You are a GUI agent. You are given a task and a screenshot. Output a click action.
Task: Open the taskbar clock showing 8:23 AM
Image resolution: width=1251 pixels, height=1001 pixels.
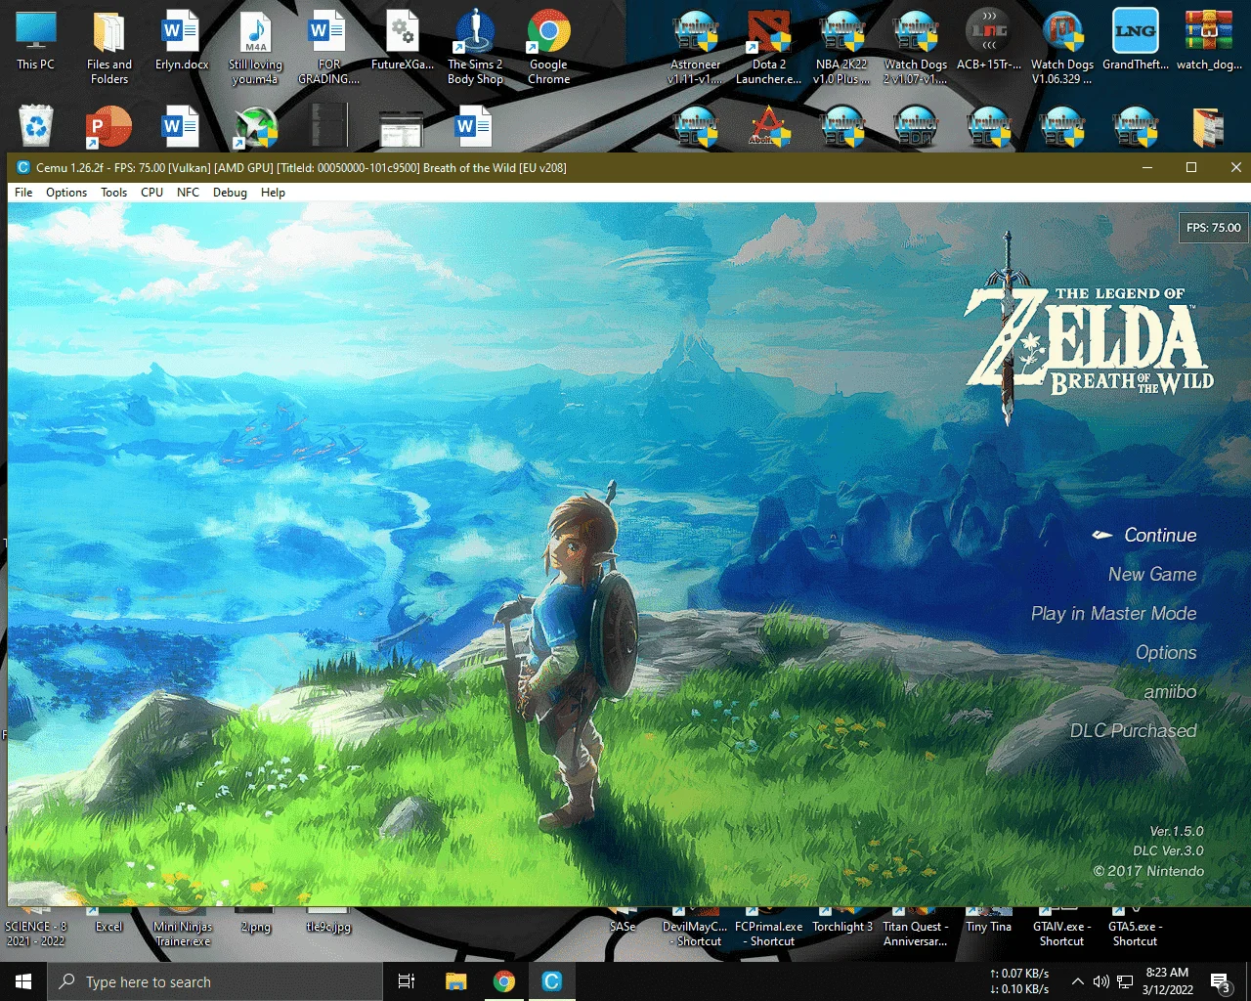(x=1167, y=981)
